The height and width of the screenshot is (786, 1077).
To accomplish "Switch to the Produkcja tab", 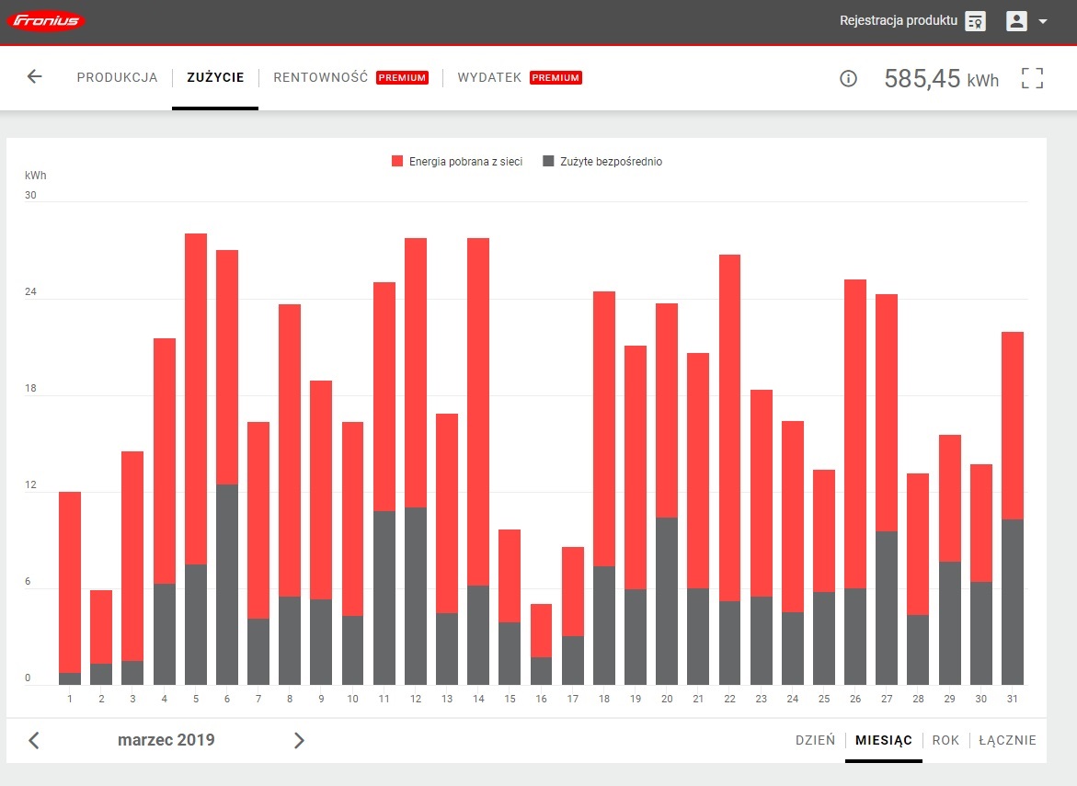I will pos(117,78).
